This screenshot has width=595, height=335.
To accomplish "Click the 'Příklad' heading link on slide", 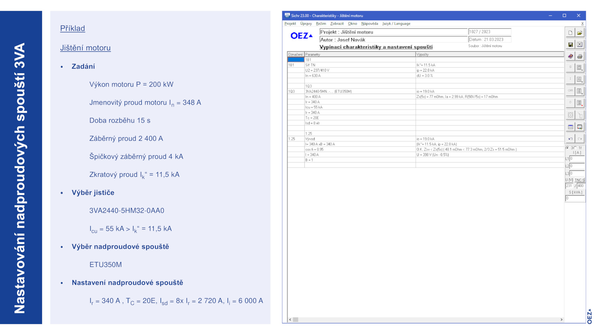I will 73,28.
